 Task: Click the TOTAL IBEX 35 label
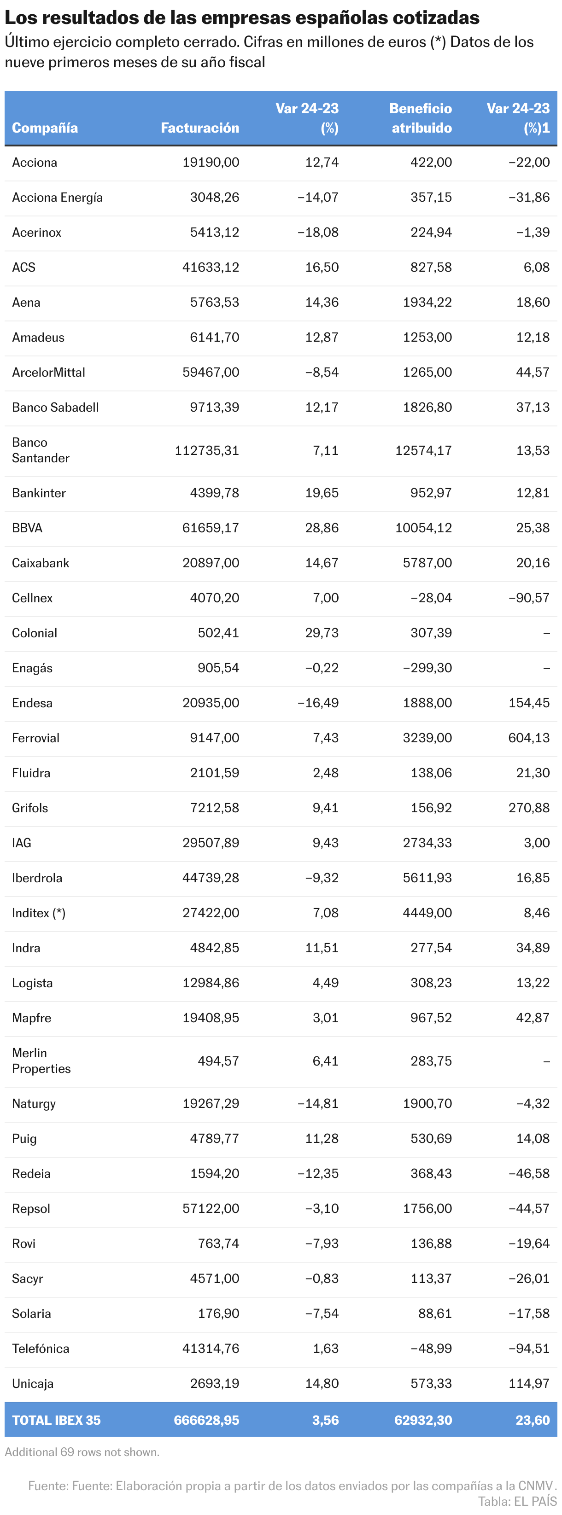[x=56, y=1420]
